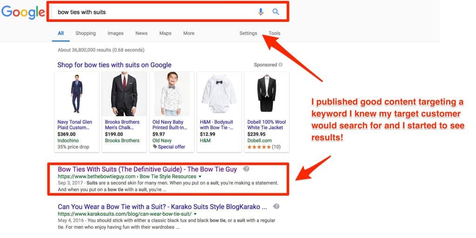Open 'Shop for bow ties with suits on Google' link
The width and height of the screenshot is (476, 238).
[114, 65]
